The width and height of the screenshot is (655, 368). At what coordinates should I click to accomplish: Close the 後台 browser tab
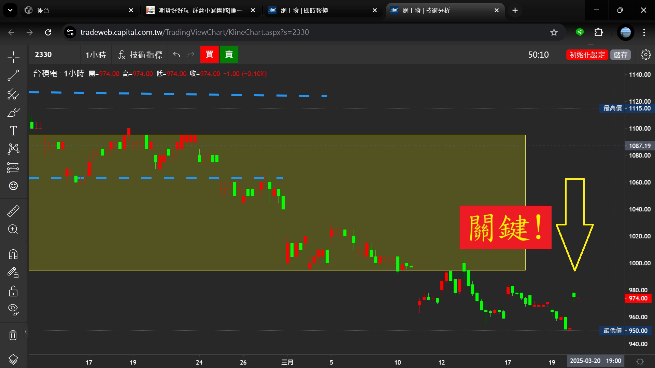point(131,11)
